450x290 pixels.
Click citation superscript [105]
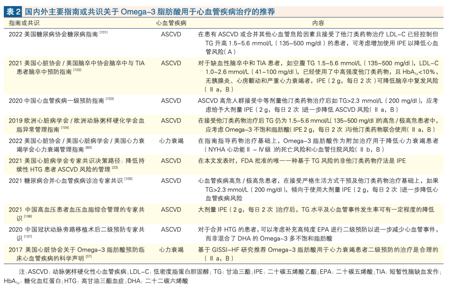[128, 179]
